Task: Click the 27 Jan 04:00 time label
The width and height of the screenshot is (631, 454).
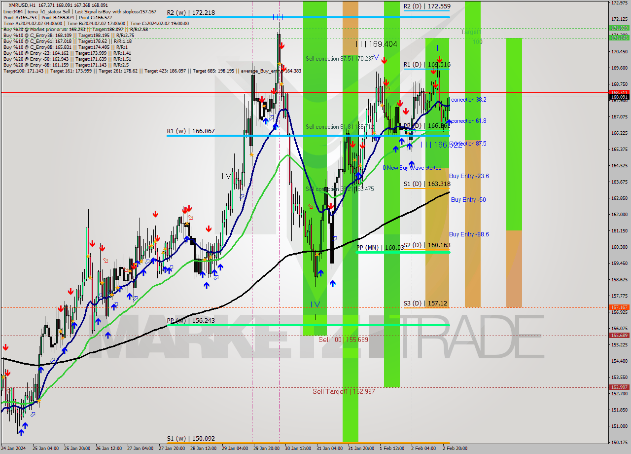Action: (140, 449)
